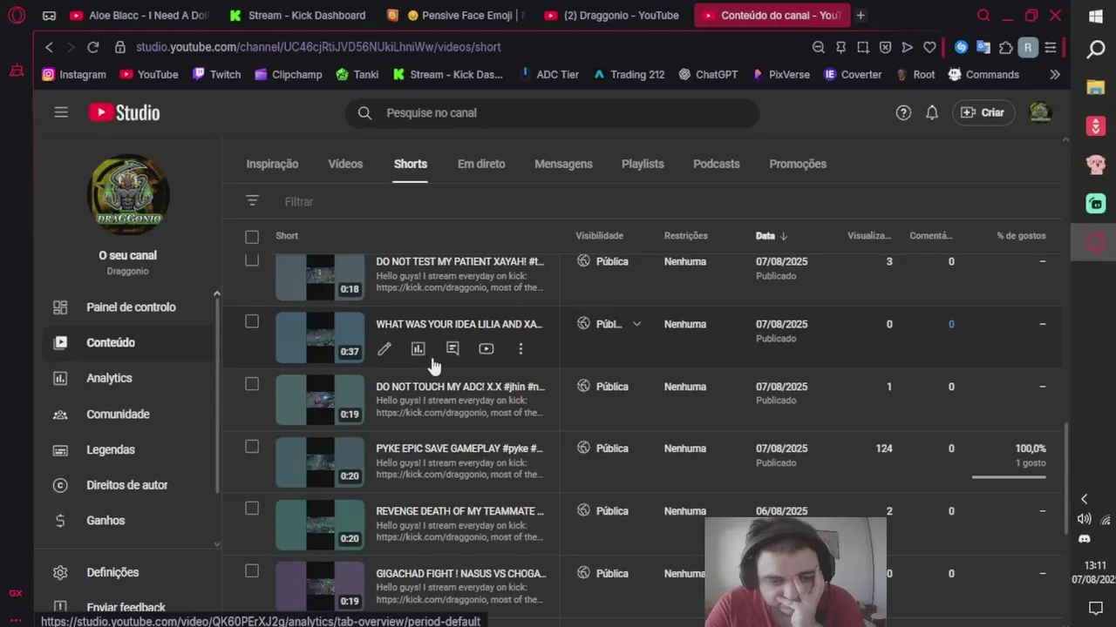This screenshot has width=1116, height=627.
Task: Open PYKE EPIC SAVE GAMEPLAY title link
Action: pos(459,448)
